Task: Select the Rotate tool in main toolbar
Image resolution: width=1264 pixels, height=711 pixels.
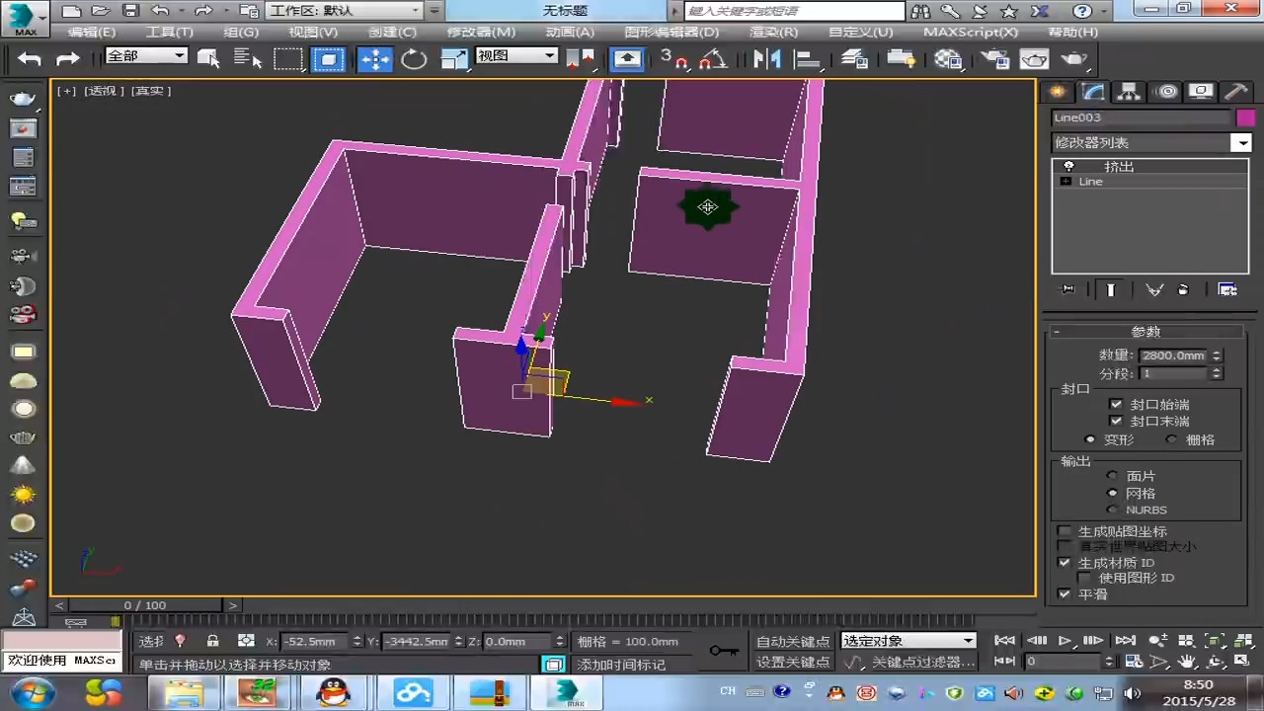Action: [x=415, y=59]
